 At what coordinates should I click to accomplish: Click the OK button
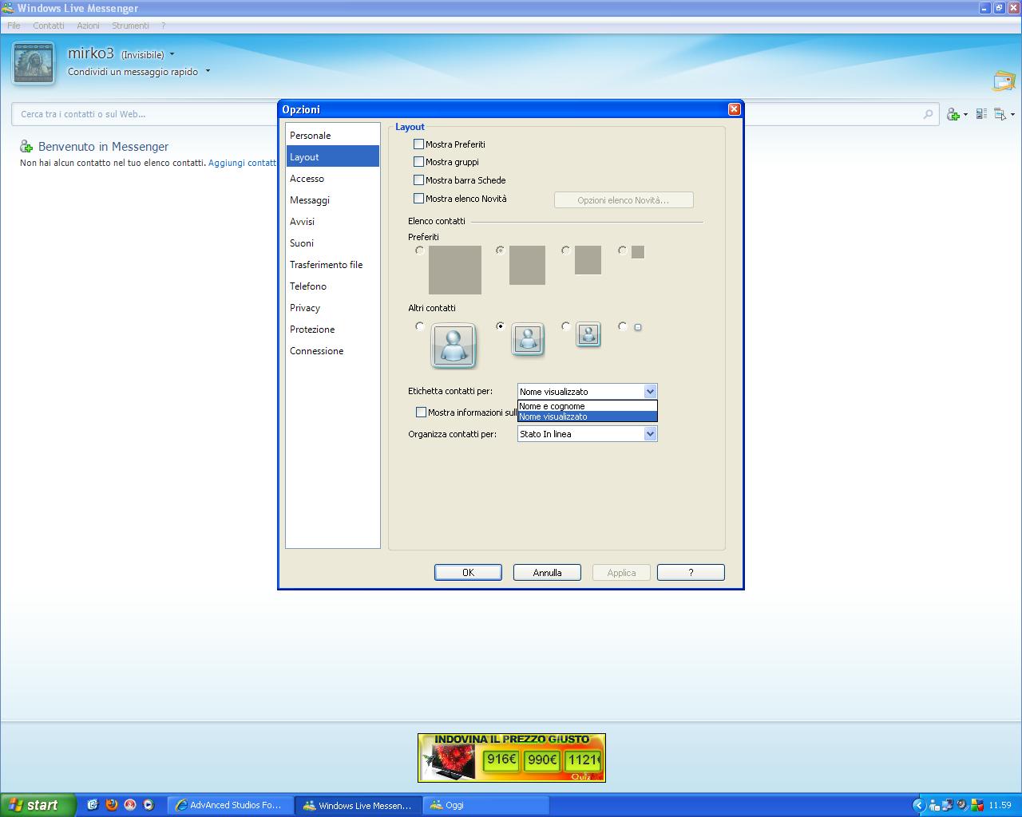(468, 573)
